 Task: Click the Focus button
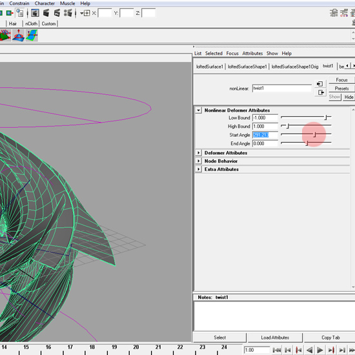pyautogui.click(x=341, y=80)
